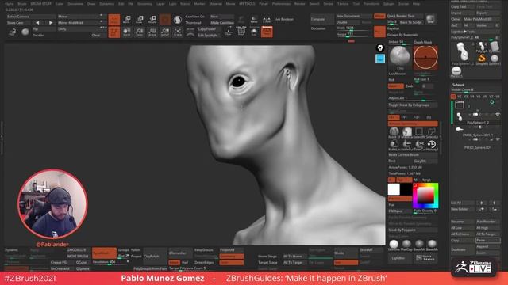508x285 pixels.
Task: Expand the Subtool panel header
Action: tap(458, 85)
